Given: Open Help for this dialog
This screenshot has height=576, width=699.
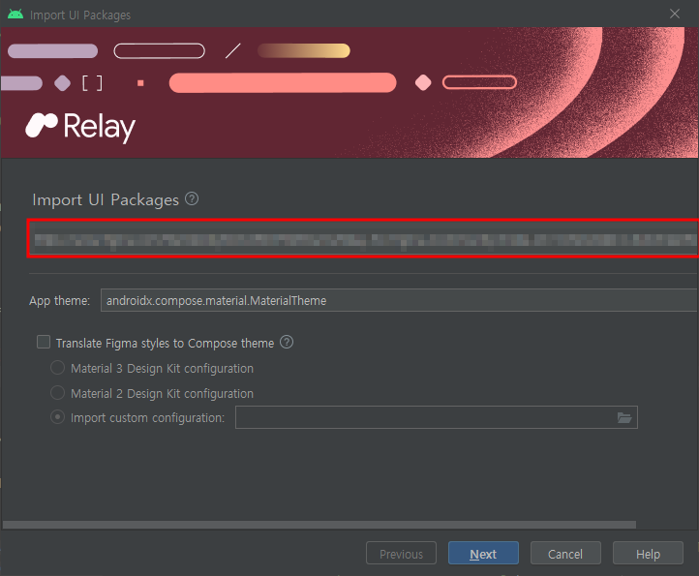Looking at the screenshot, I should pyautogui.click(x=648, y=554).
